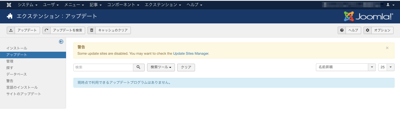Open オプション via the gear icon

[368, 30]
